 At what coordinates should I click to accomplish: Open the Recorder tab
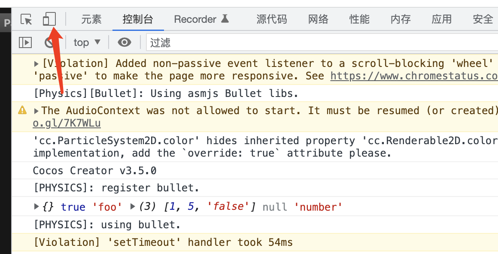[x=201, y=19]
